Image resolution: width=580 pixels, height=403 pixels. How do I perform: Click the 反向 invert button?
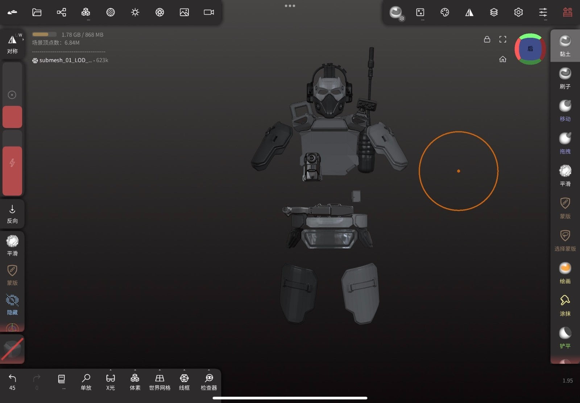pos(12,214)
